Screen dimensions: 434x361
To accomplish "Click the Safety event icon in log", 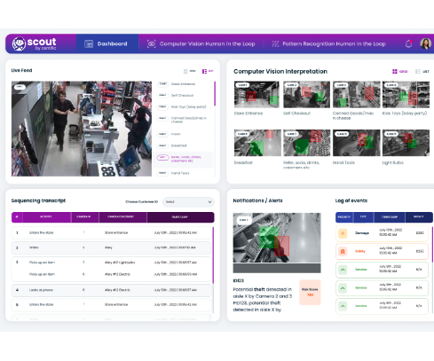I will tap(343, 252).
